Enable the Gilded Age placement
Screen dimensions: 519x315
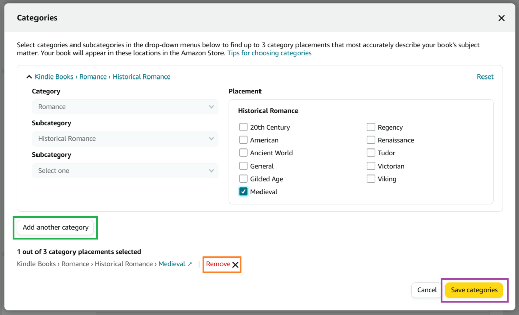pyautogui.click(x=243, y=179)
